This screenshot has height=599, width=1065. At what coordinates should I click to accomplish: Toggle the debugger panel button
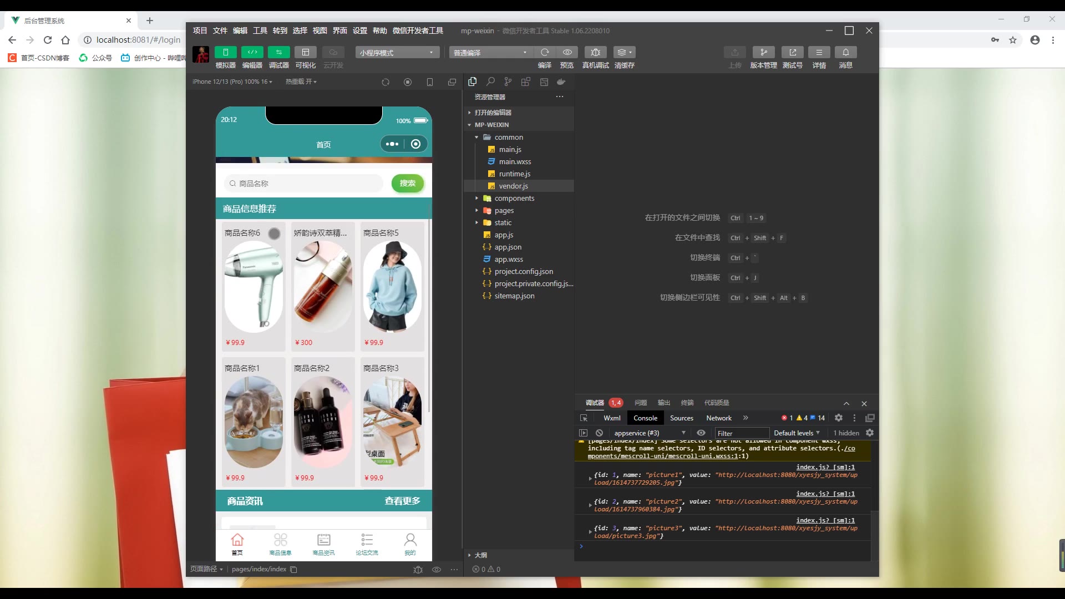[x=278, y=52]
